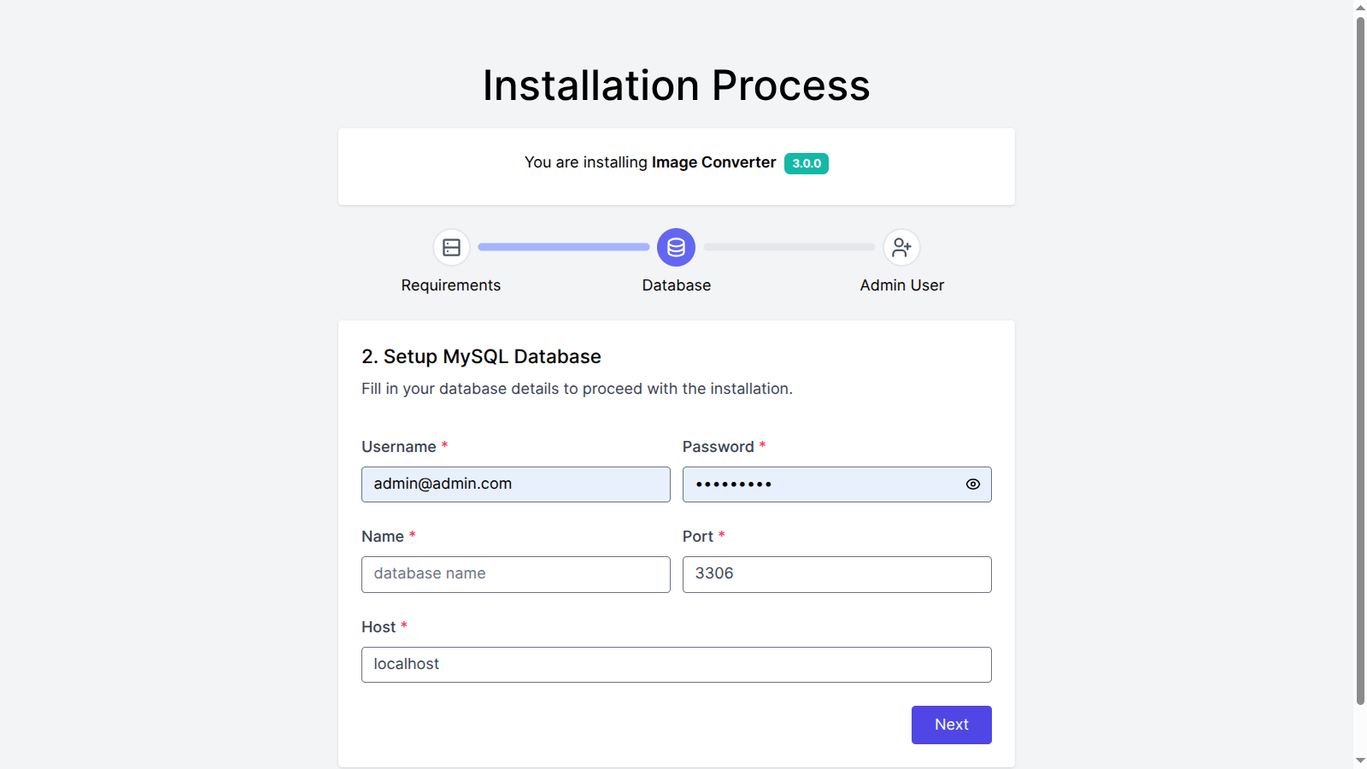
Task: Click the Requirements step icon
Action: pos(451,248)
